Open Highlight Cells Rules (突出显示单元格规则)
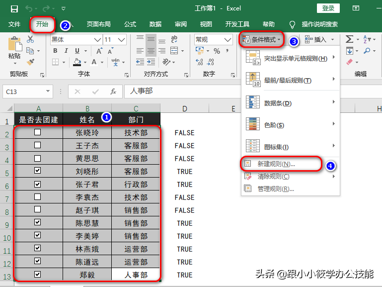 tap(291, 59)
